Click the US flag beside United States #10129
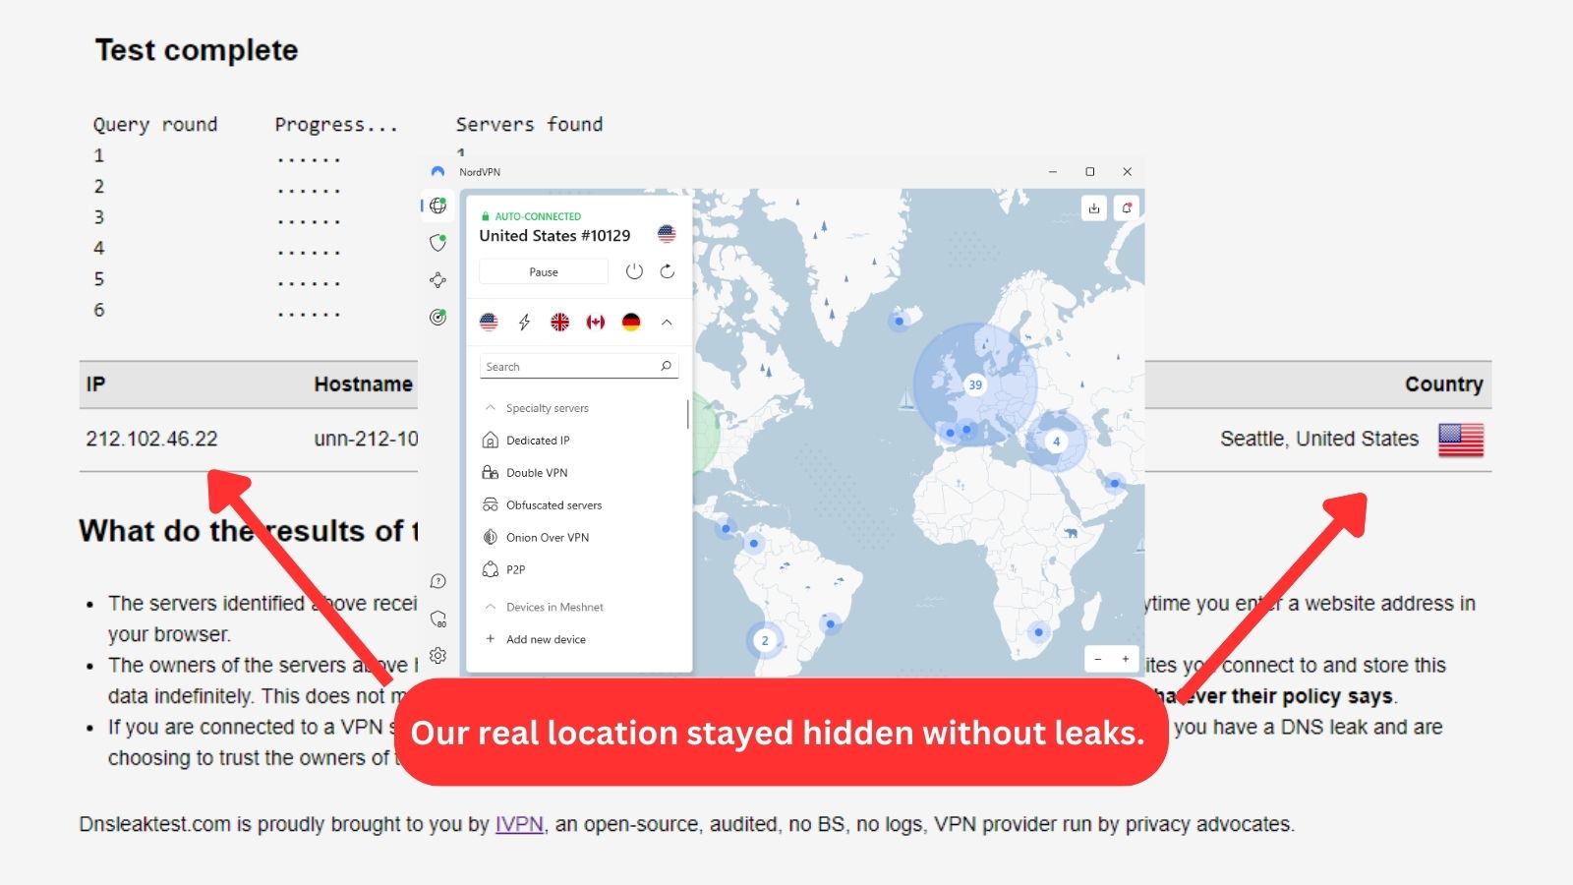Image resolution: width=1573 pixels, height=885 pixels. point(667,234)
